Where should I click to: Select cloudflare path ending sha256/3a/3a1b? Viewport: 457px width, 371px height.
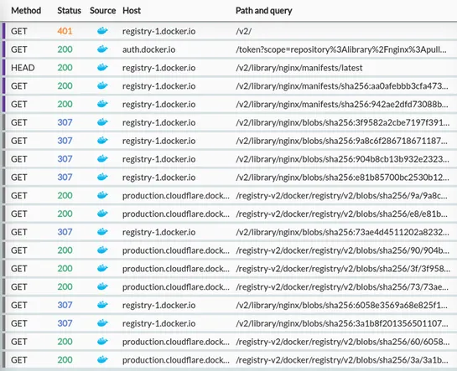point(342,360)
